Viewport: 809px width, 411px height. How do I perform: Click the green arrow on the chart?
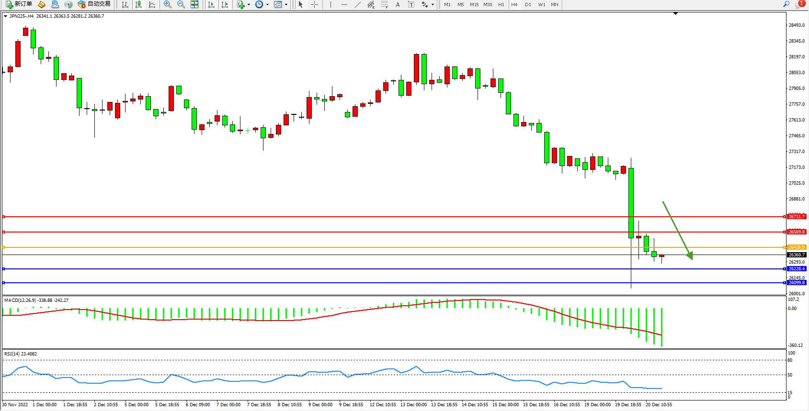click(677, 230)
